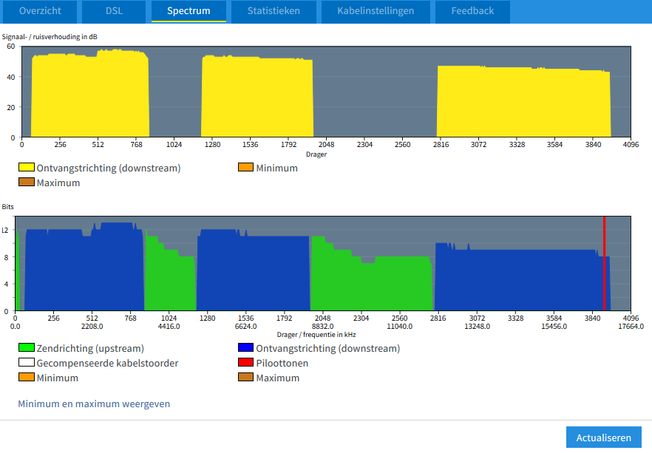Switch to the Feedback tab
The image size is (652, 453).
click(472, 11)
